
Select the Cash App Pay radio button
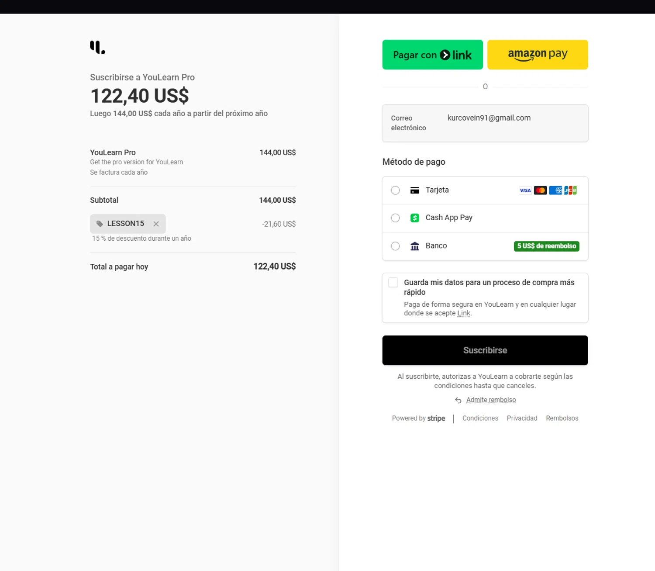[x=395, y=218]
